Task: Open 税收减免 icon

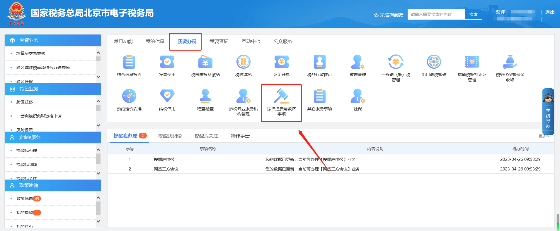Action: [x=244, y=62]
